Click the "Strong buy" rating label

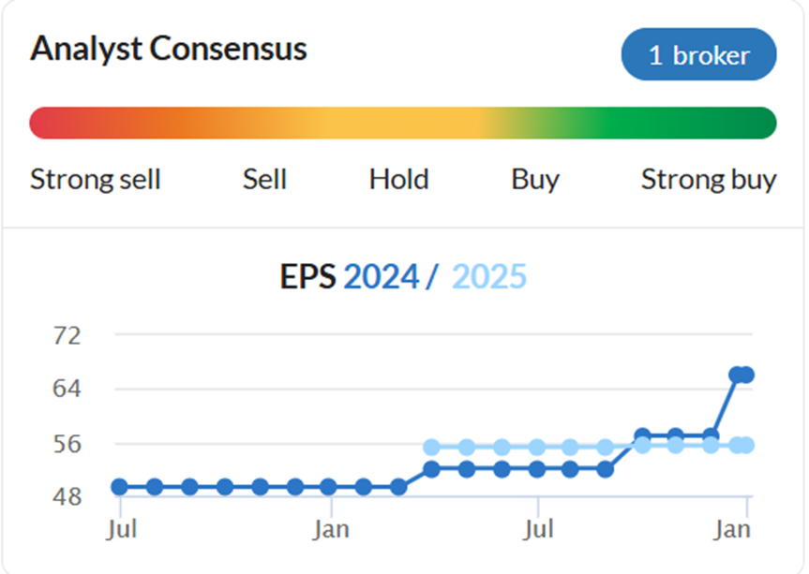click(709, 180)
